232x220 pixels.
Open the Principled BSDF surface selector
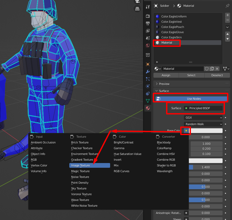point(203,108)
